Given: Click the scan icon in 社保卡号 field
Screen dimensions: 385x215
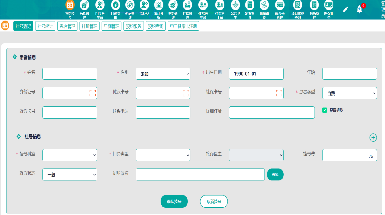Looking at the screenshot, I should coord(279,93).
